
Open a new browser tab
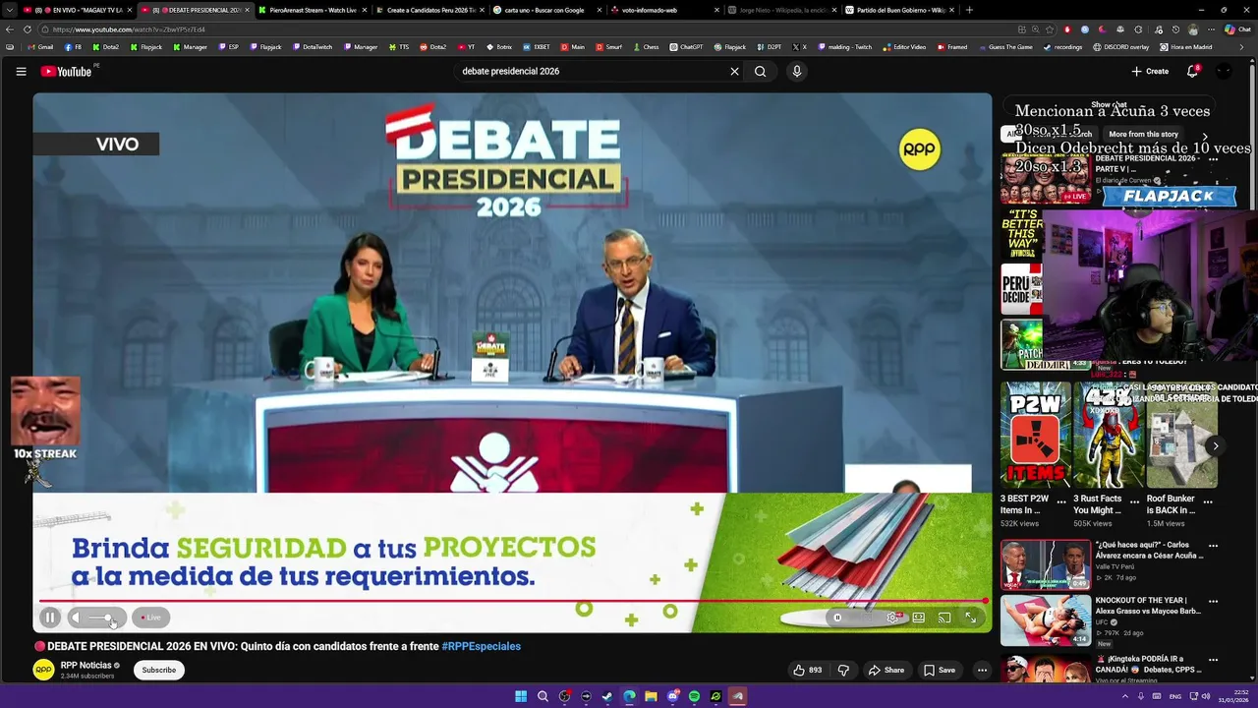[x=969, y=10]
